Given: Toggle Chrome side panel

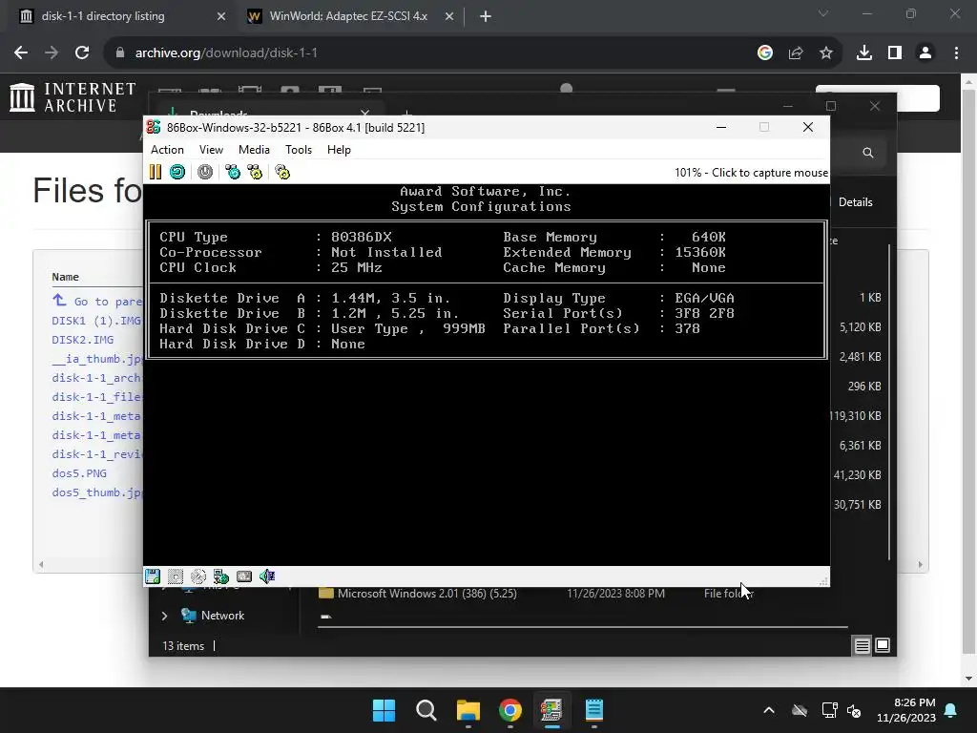Looking at the screenshot, I should click(895, 53).
